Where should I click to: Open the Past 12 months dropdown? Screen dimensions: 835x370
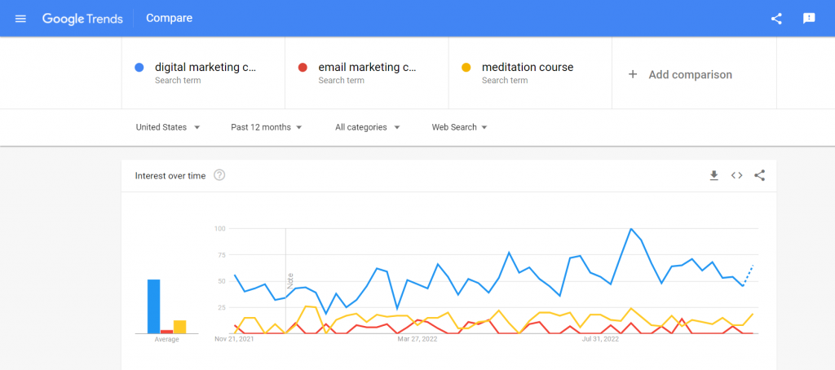267,127
